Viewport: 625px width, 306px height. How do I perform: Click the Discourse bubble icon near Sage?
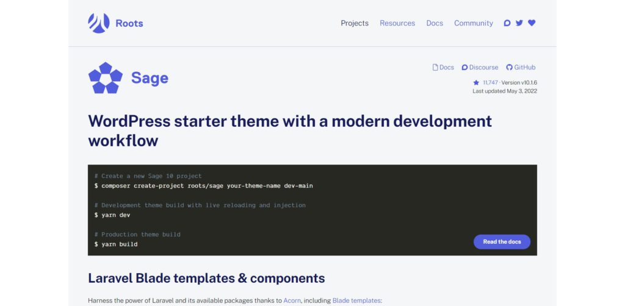[x=464, y=67]
